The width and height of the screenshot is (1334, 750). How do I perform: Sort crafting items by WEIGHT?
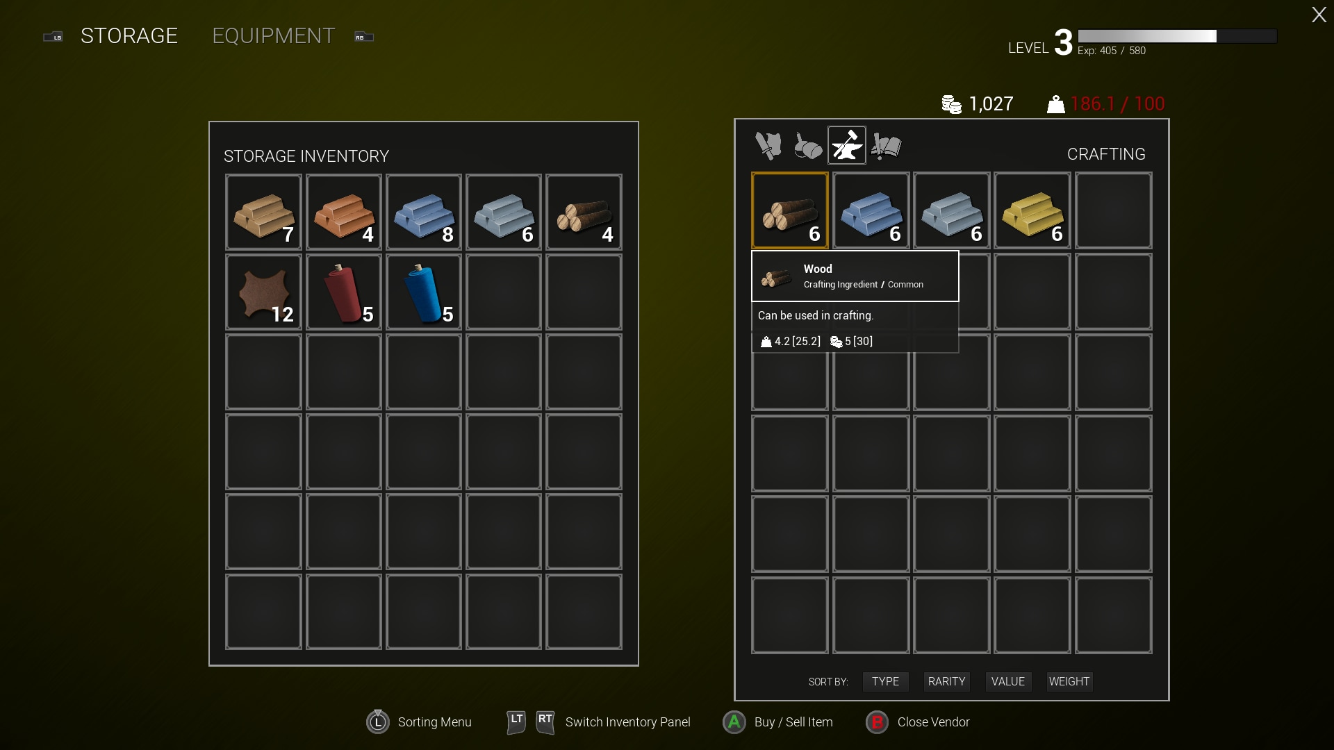pos(1069,681)
